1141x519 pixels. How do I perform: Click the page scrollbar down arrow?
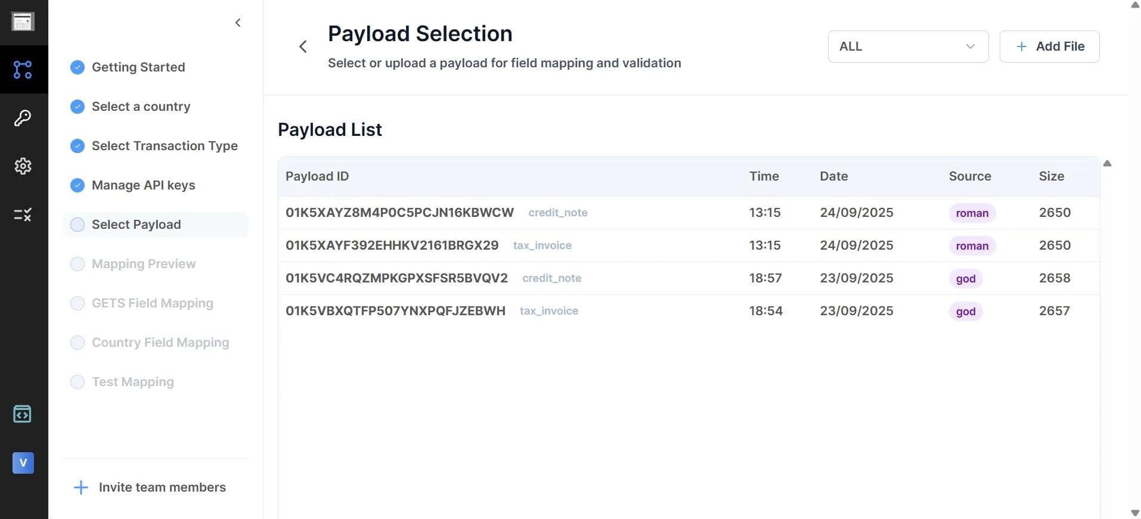1135,513
